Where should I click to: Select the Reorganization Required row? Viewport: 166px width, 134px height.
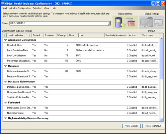81,92
